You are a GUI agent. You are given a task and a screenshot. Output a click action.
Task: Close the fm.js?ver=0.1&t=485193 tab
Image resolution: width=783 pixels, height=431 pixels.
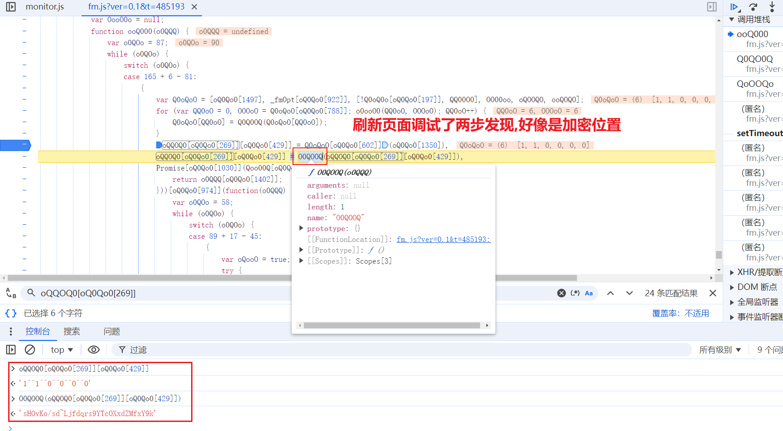click(x=194, y=7)
